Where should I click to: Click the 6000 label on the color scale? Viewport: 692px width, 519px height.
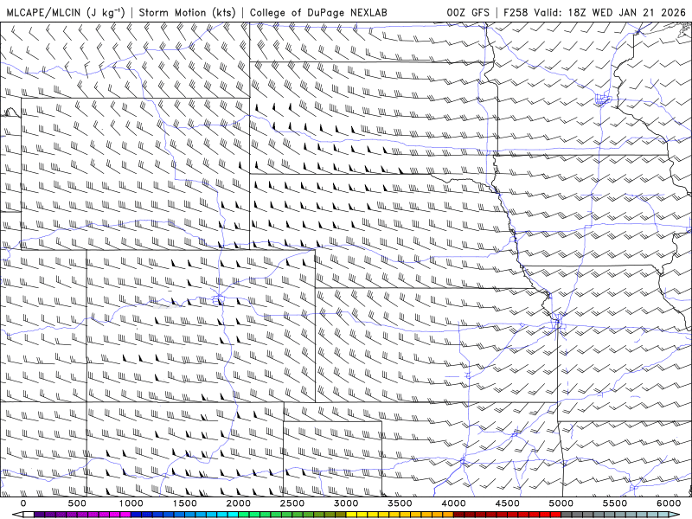(x=669, y=503)
